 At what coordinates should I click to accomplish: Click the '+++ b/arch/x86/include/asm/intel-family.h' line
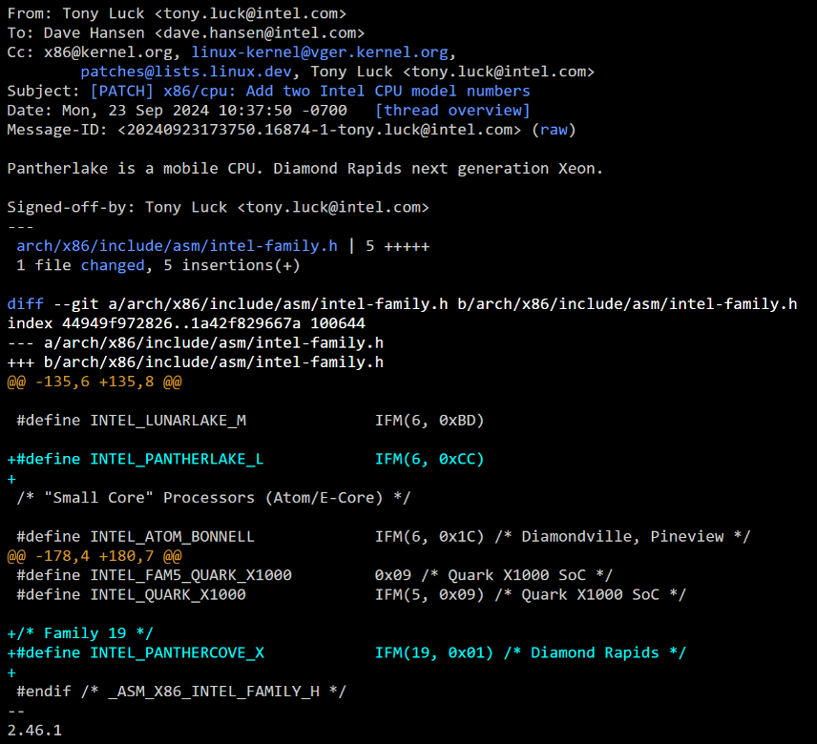pyautogui.click(x=196, y=362)
